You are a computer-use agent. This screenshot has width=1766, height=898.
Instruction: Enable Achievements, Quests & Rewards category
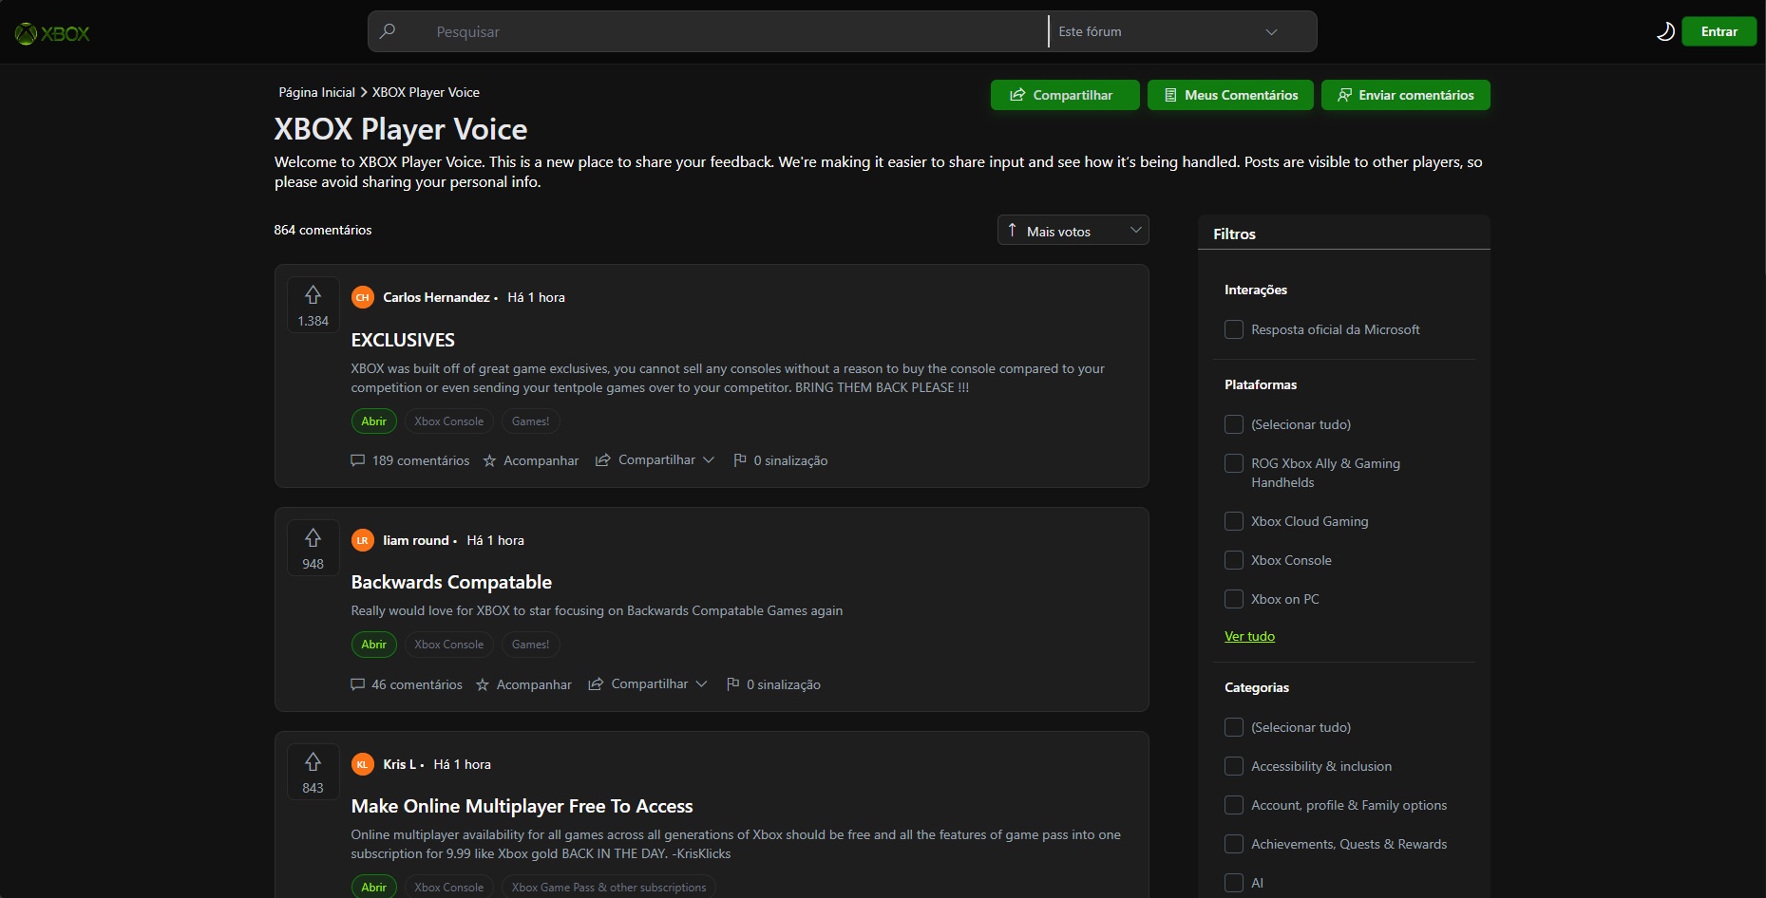pos(1234,844)
